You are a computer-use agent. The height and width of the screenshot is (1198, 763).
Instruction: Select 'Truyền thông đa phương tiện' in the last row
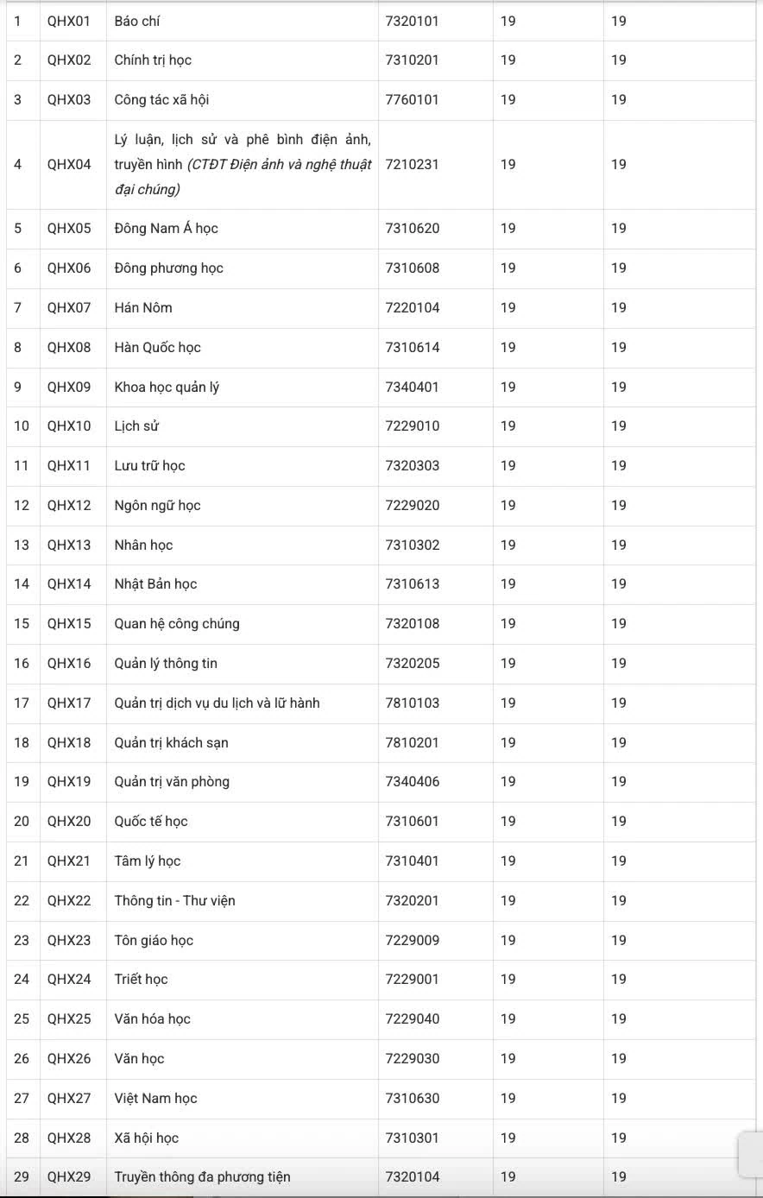click(203, 1177)
